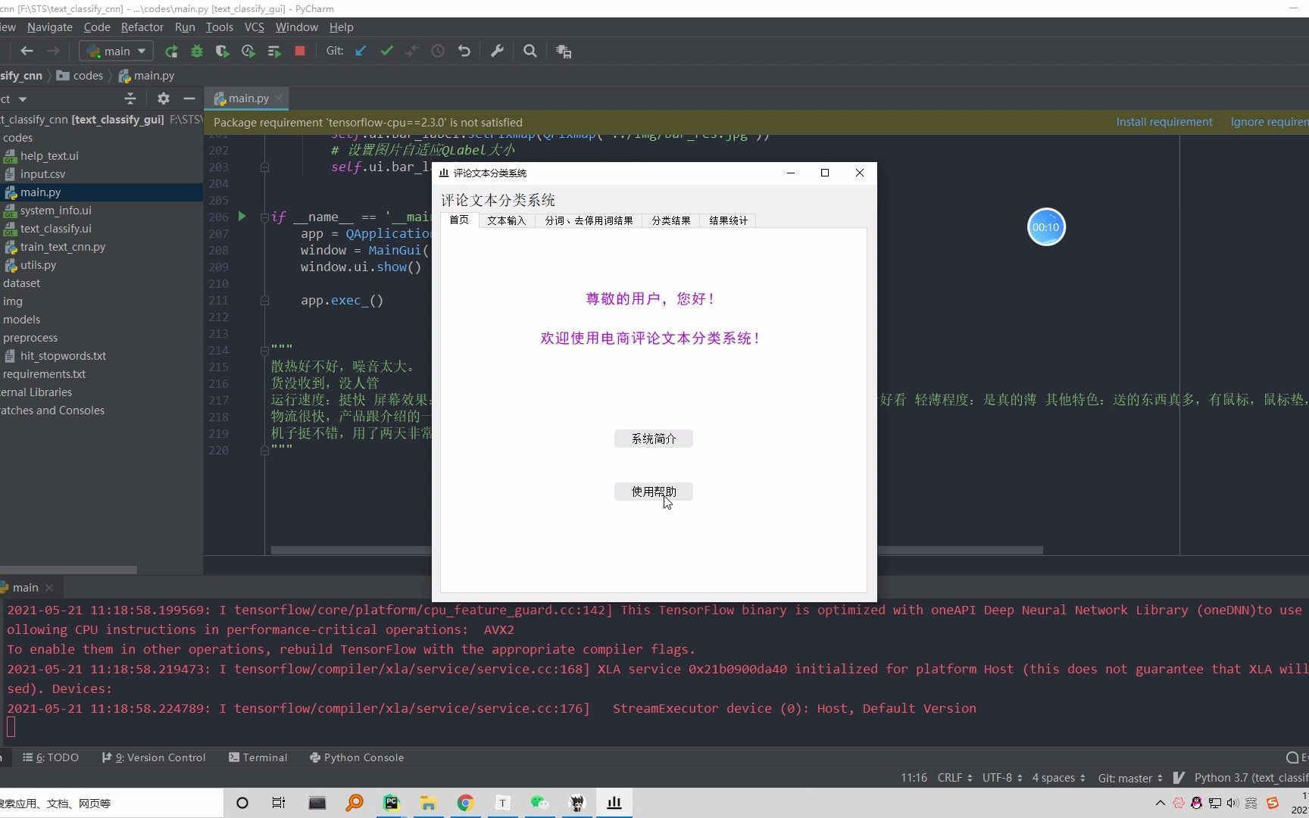Screen dimensions: 1309x818
Task: Click the 使用帮助 button
Action: (654, 492)
